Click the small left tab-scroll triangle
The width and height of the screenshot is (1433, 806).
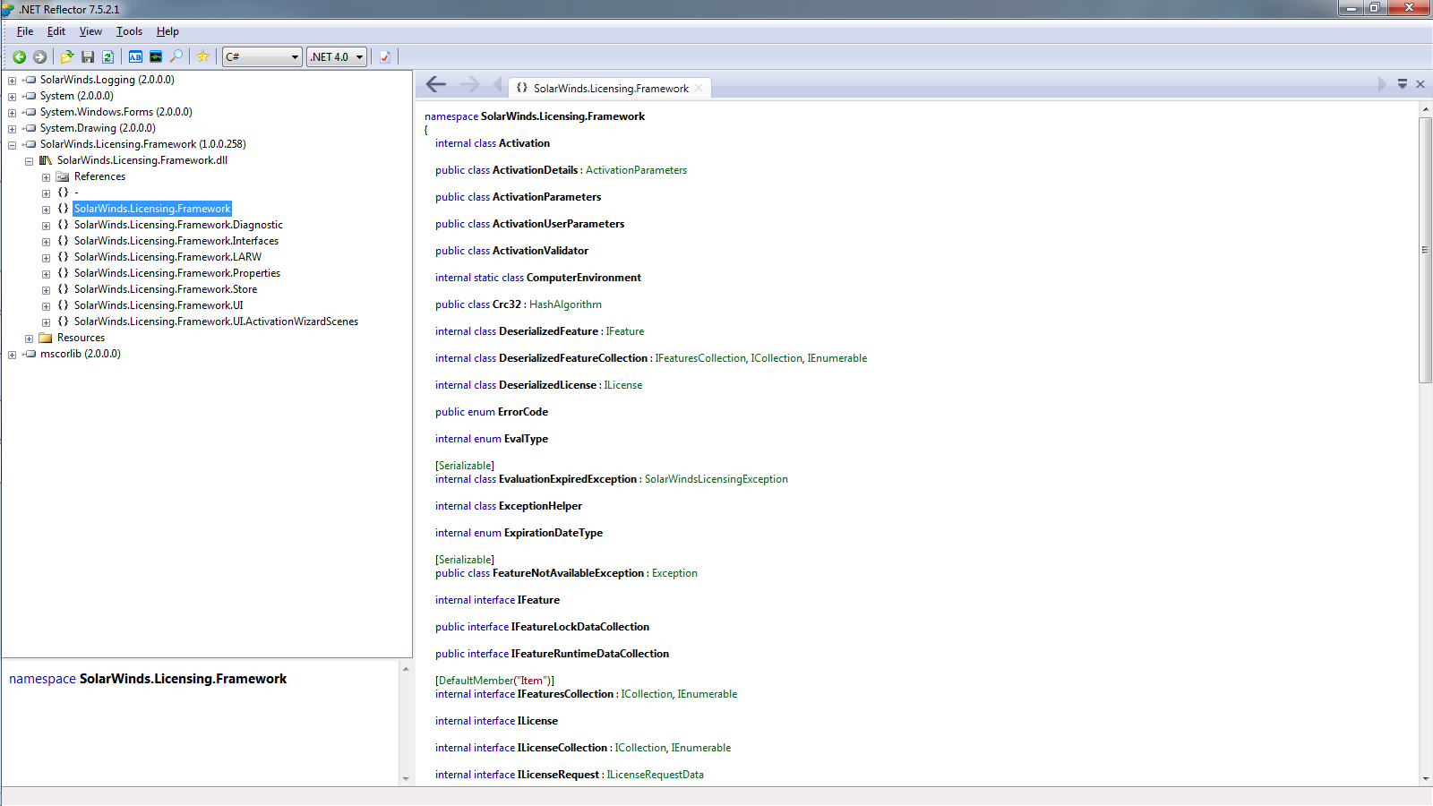pyautogui.click(x=497, y=84)
